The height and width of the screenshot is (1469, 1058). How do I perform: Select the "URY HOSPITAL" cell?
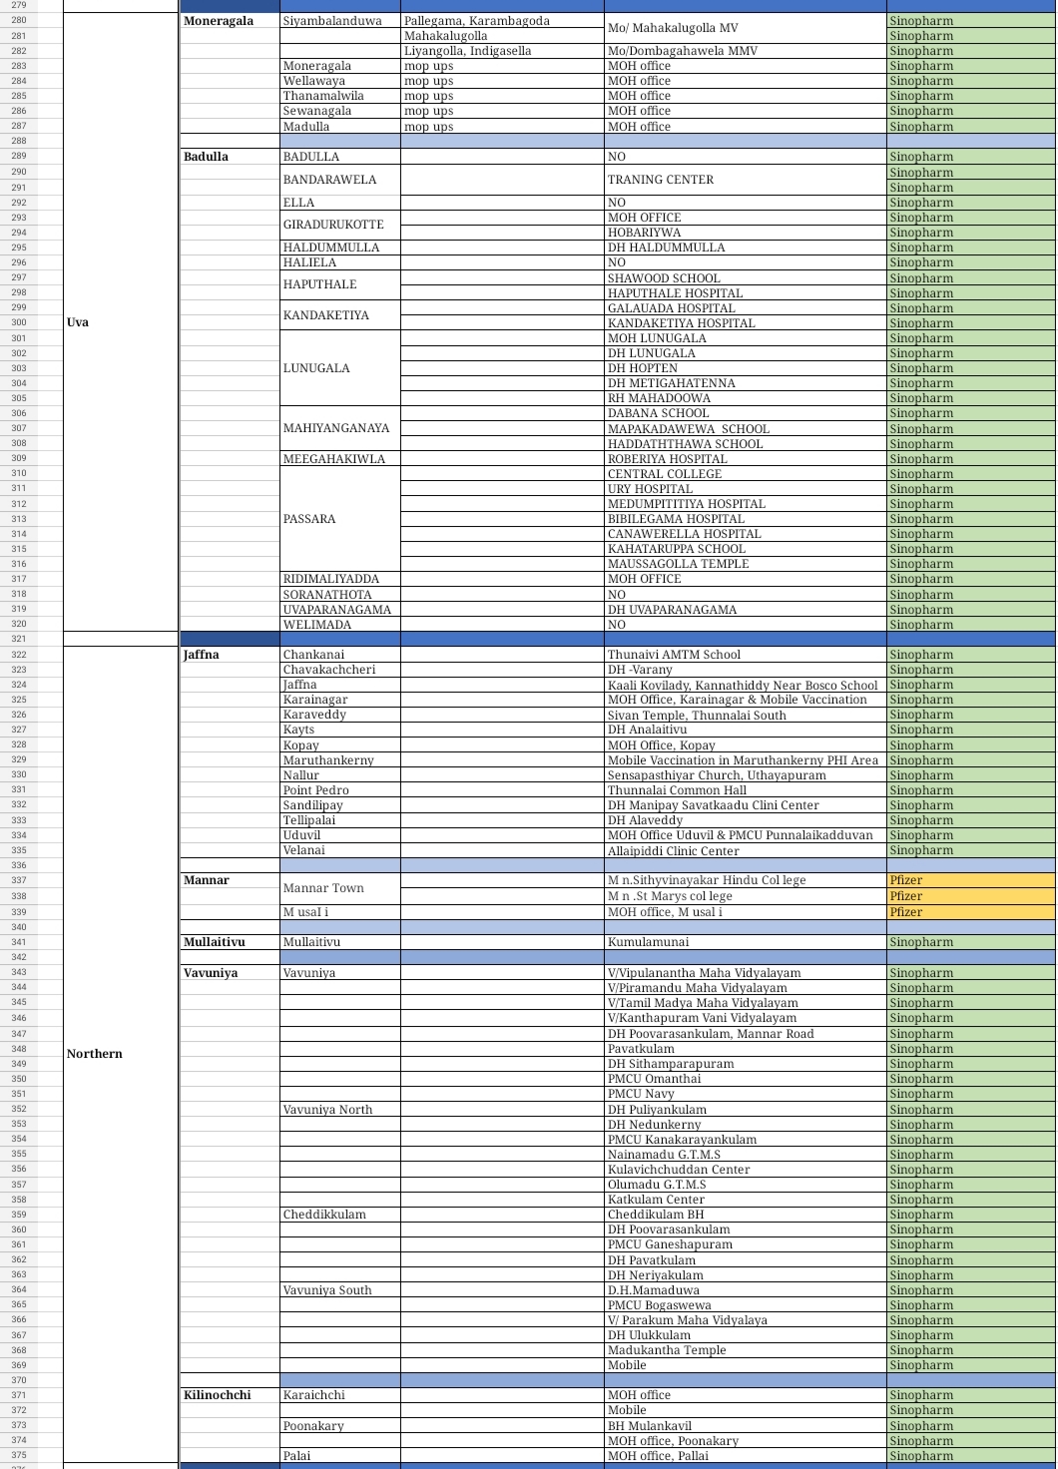pos(746,489)
